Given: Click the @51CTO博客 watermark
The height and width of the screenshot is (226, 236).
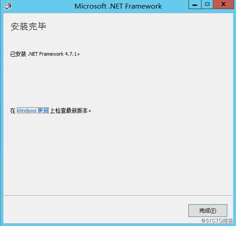Looking at the screenshot, I should pyautogui.click(x=217, y=220).
